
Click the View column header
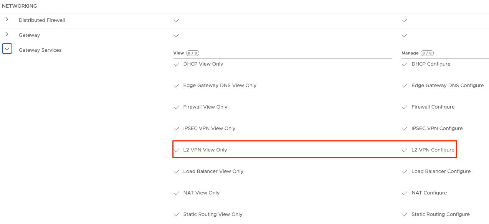pos(178,53)
